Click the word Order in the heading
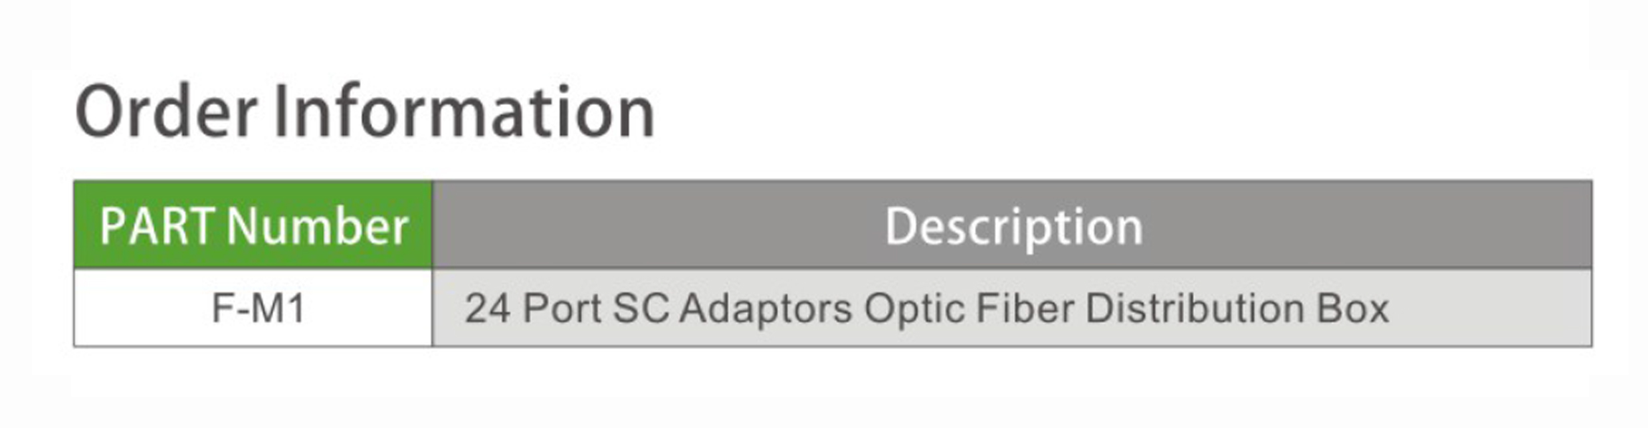This screenshot has height=428, width=1648. pyautogui.click(x=166, y=112)
